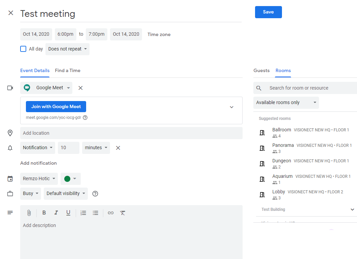Screen dimensions: 357x259
Task: Click the notification bell icon
Action: [x=10, y=148]
